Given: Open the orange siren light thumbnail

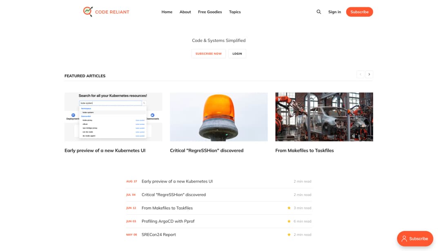Looking at the screenshot, I should click(x=218, y=117).
